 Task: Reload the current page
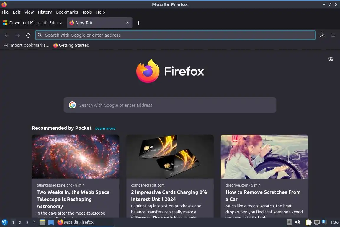pyautogui.click(x=28, y=35)
